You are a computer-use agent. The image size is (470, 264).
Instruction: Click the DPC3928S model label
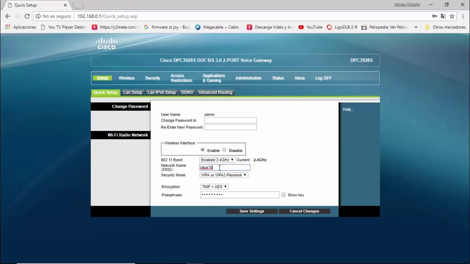(361, 60)
